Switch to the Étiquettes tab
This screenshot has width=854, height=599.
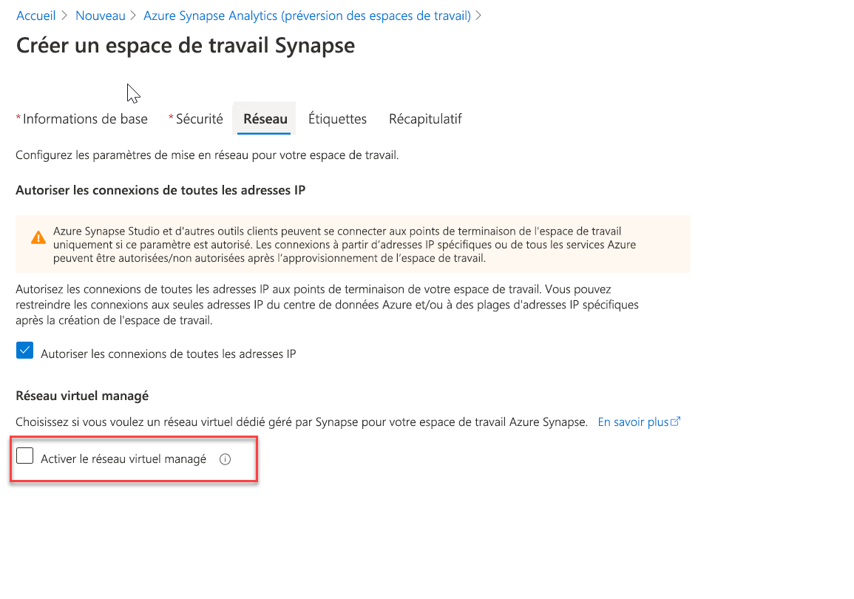(337, 119)
